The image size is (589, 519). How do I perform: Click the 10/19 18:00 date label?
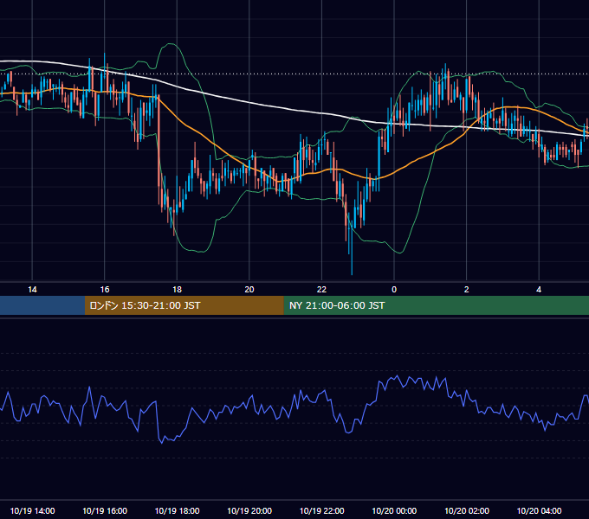177,510
